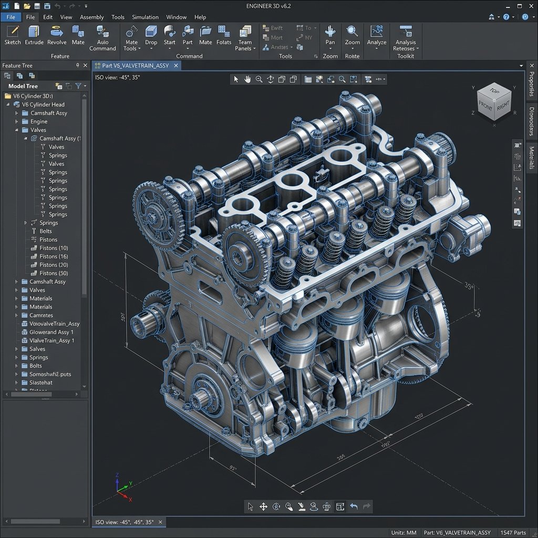Click the blue blank File tab
538x538 pixels.
click(x=11, y=17)
